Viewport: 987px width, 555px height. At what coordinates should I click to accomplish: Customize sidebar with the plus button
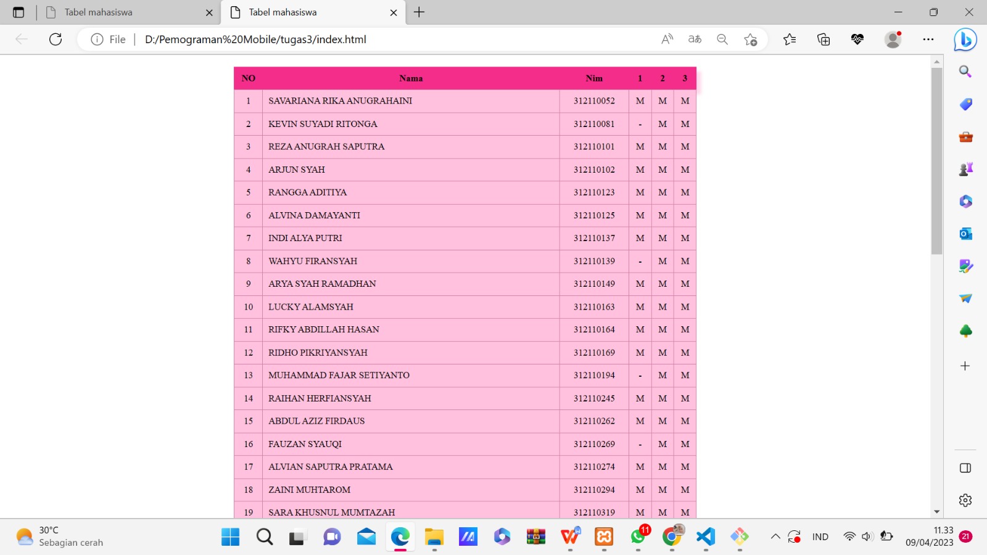coord(965,366)
